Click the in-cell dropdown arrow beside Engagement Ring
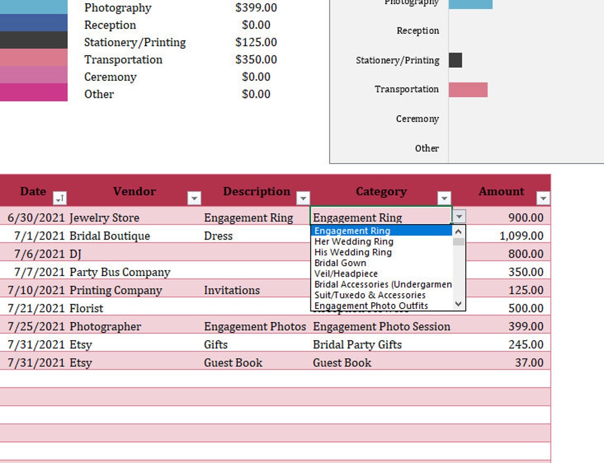Image resolution: width=604 pixels, height=463 pixels. click(x=458, y=216)
